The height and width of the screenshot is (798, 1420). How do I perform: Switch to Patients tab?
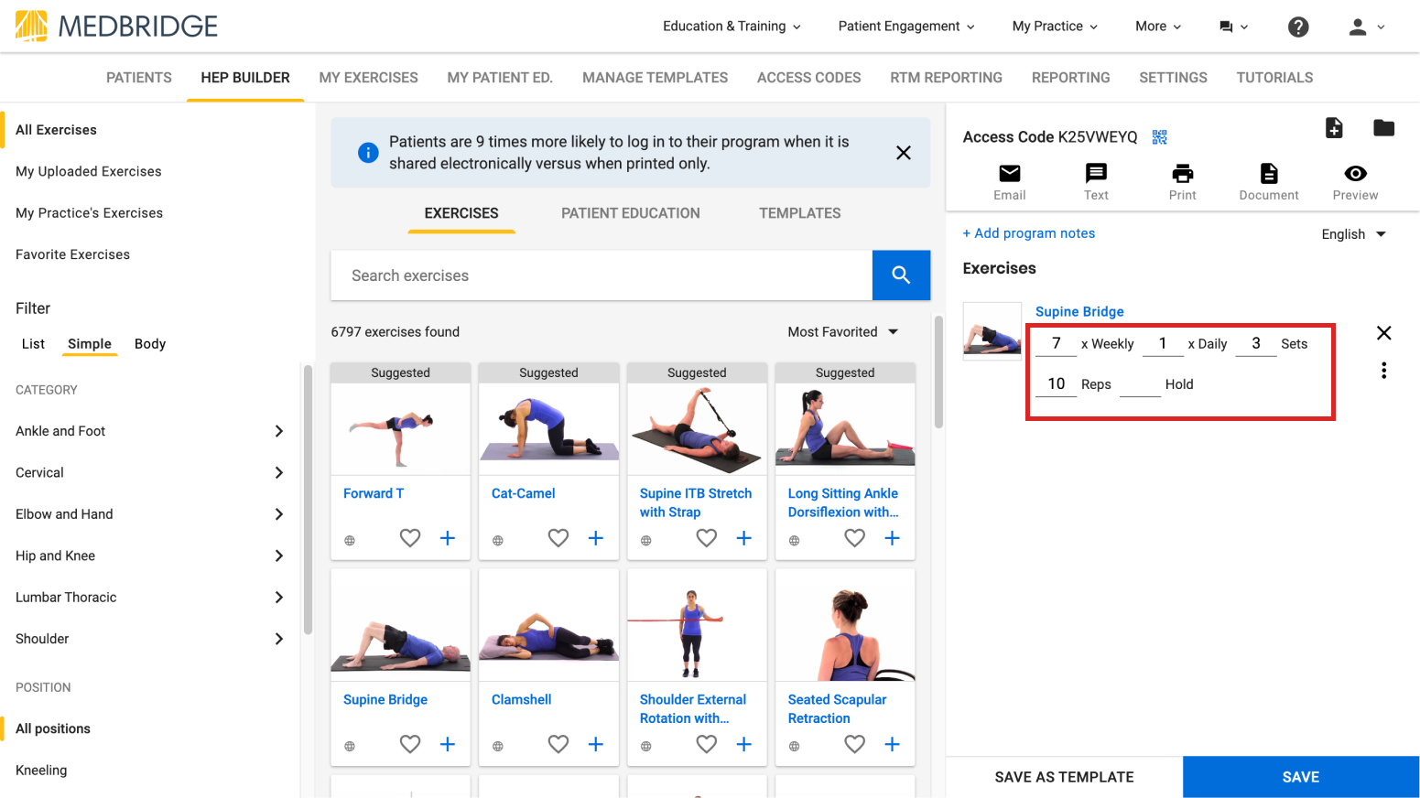click(x=139, y=78)
